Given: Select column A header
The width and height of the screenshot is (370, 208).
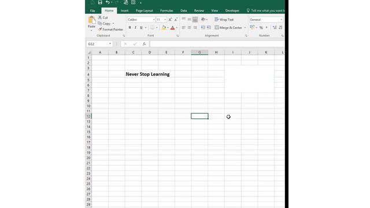Looking at the screenshot, I should coord(100,53).
